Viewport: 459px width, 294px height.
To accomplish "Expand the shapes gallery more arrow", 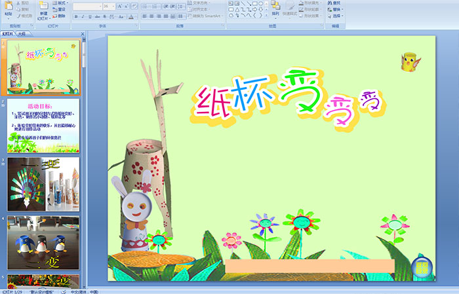I will [266, 16].
